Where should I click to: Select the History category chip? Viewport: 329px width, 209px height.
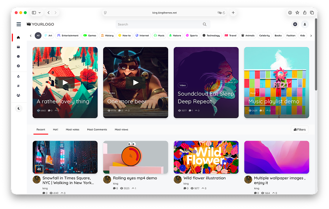(x=107, y=36)
